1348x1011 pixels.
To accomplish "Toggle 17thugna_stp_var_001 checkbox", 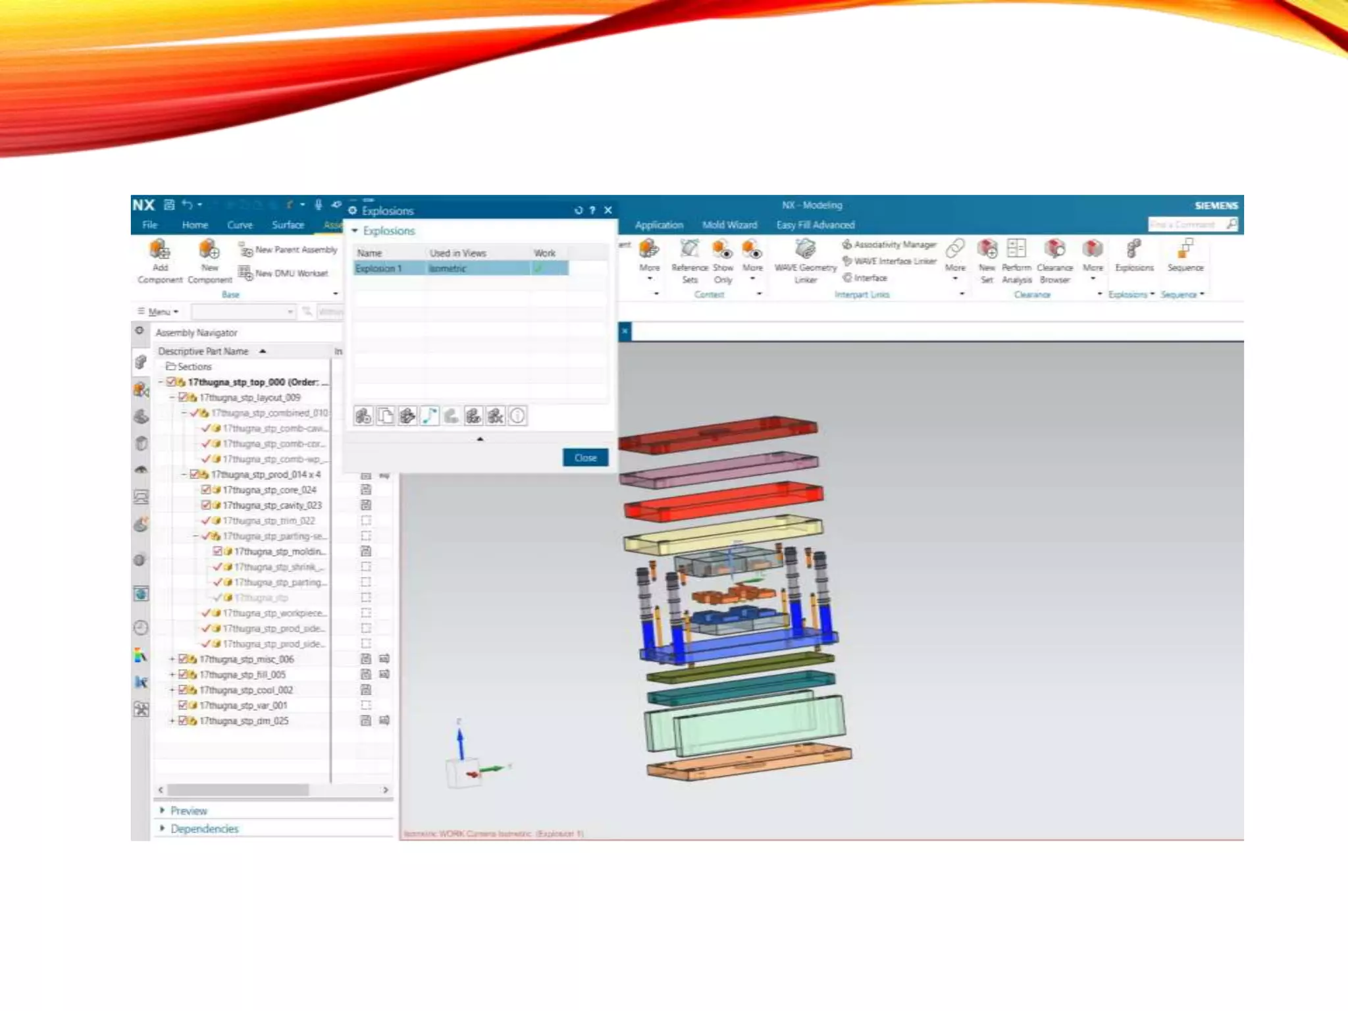I will point(183,705).
